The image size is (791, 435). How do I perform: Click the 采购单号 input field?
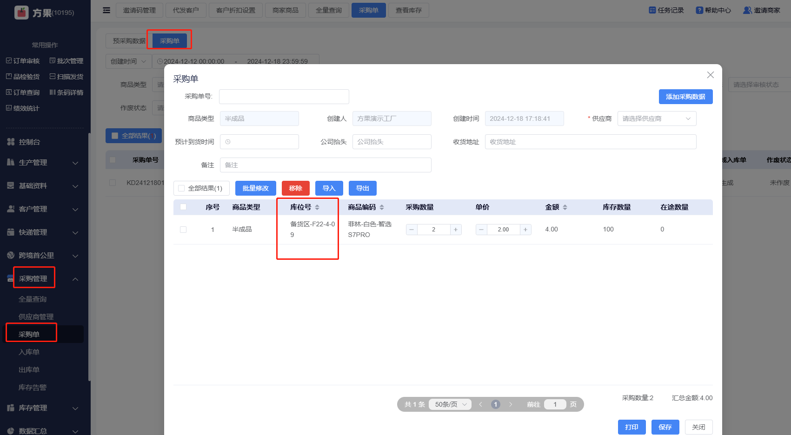pos(284,97)
